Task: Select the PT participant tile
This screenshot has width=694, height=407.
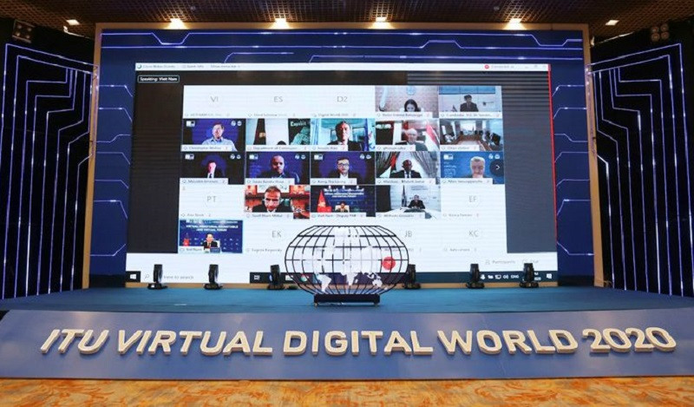Action: [x=212, y=198]
